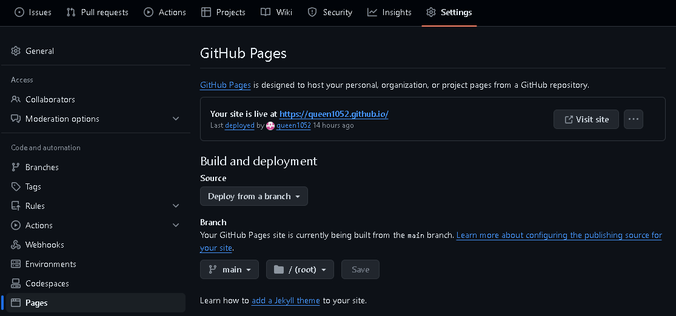Open the queen1052.github.io site link

pos(333,114)
